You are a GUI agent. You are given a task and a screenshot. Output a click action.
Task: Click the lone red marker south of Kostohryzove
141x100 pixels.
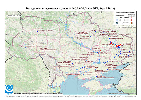84,76
